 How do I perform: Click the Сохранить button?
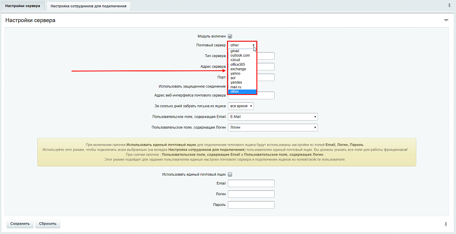[x=20, y=224]
